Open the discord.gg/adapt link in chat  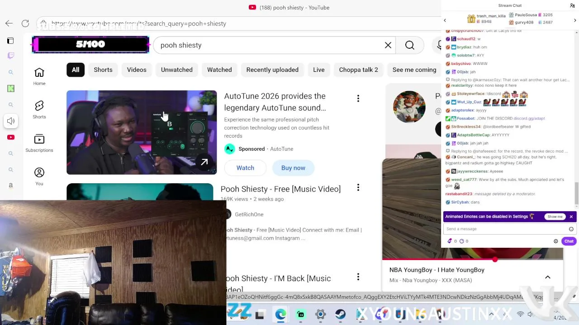tap(529, 118)
